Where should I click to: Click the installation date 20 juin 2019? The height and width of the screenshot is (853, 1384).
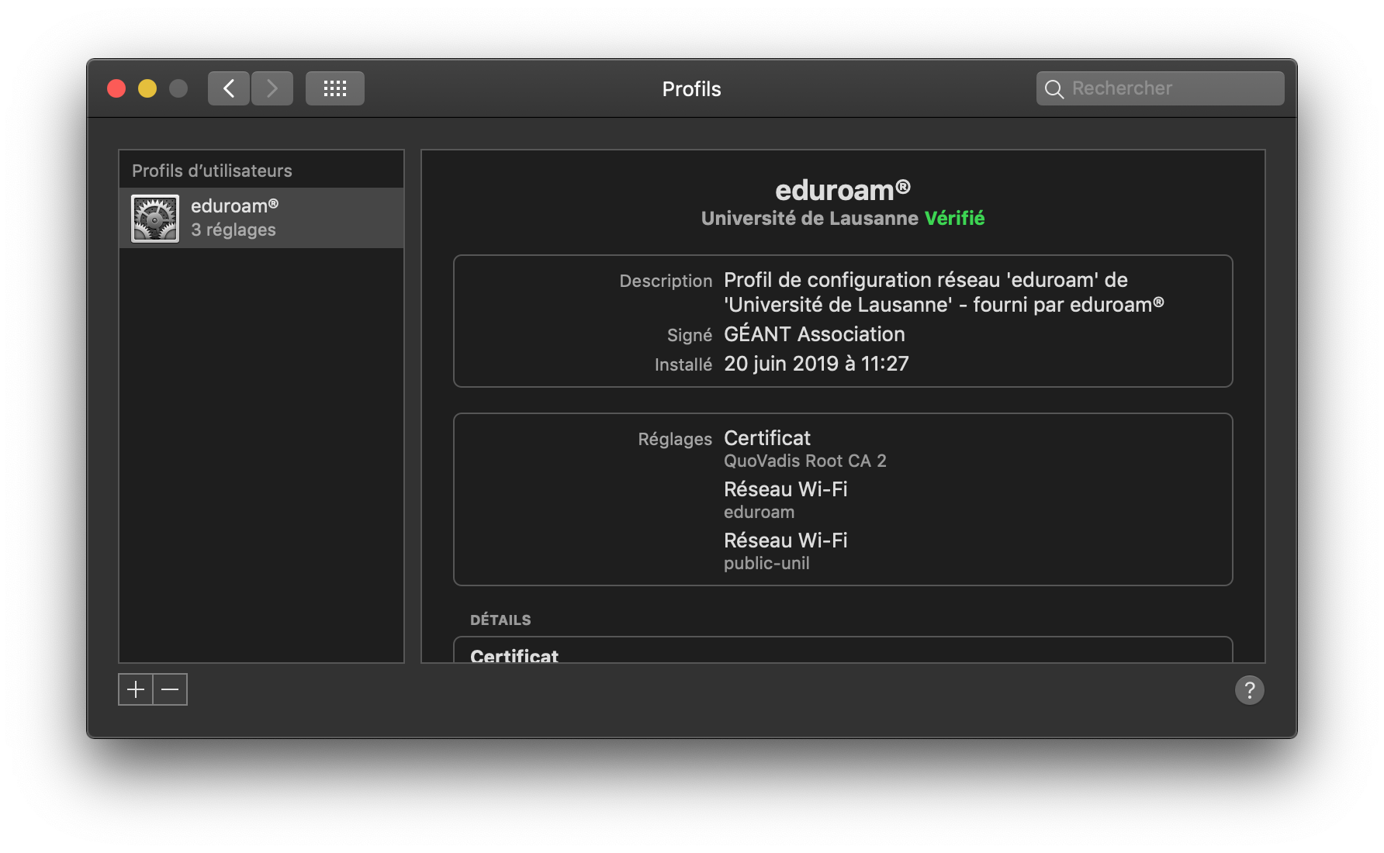pos(815,364)
